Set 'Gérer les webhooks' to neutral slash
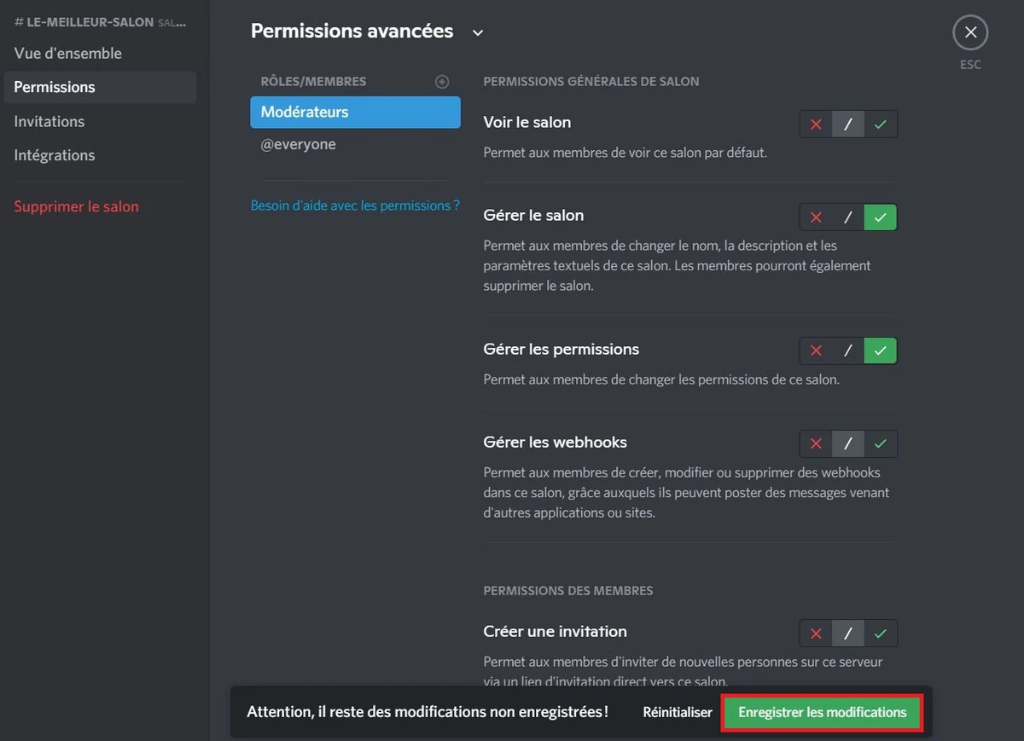Viewport: 1024px width, 741px height. [848, 443]
